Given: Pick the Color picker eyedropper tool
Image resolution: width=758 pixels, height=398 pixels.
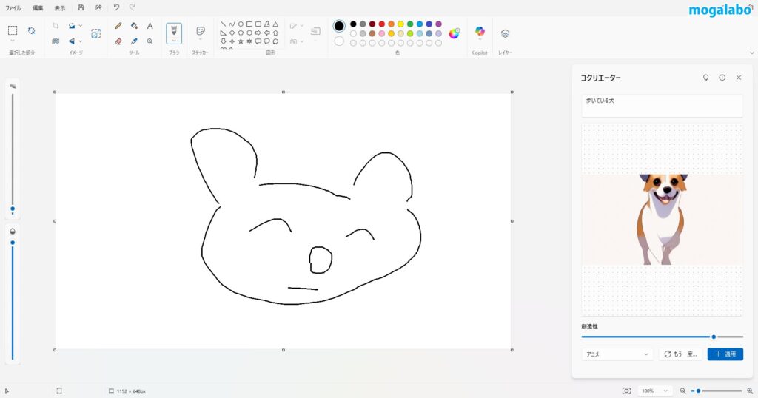Looking at the screenshot, I should 134,41.
